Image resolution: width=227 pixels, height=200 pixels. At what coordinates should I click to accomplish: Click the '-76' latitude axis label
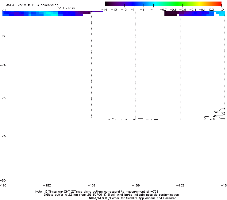(x=3, y=98)
